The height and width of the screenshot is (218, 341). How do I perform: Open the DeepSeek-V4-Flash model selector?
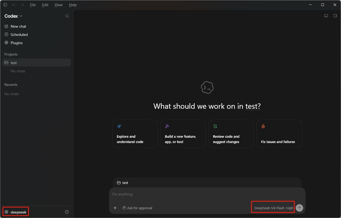click(x=274, y=208)
